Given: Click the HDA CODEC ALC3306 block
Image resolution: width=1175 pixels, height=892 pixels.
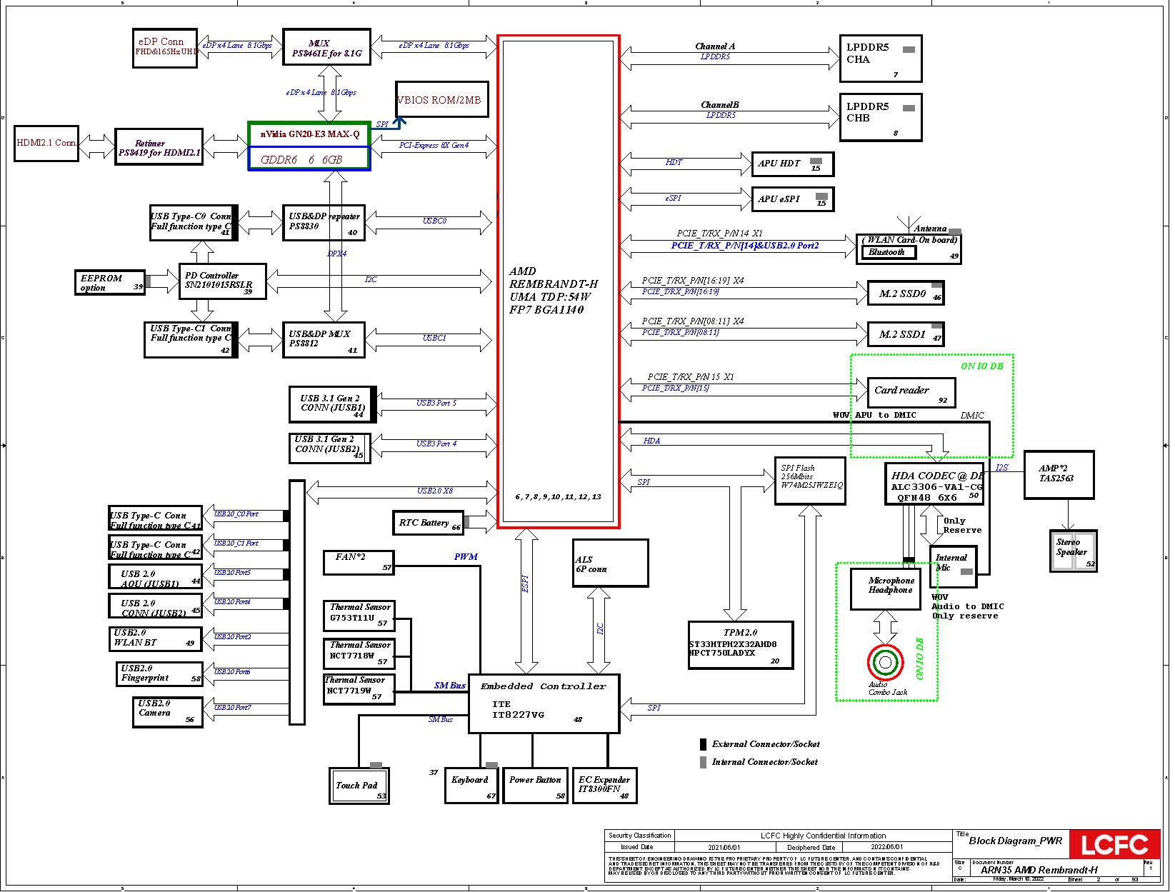Looking at the screenshot, I should pos(934,486).
